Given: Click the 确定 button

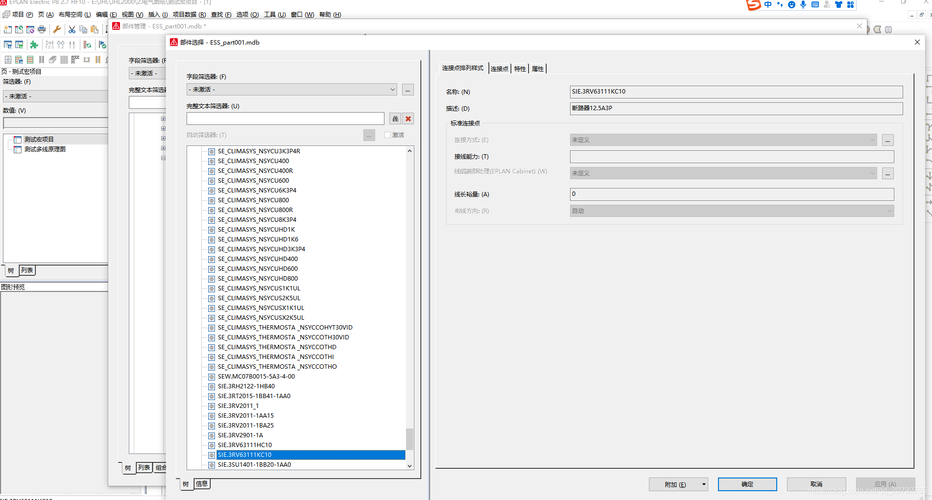Looking at the screenshot, I should tap(747, 484).
